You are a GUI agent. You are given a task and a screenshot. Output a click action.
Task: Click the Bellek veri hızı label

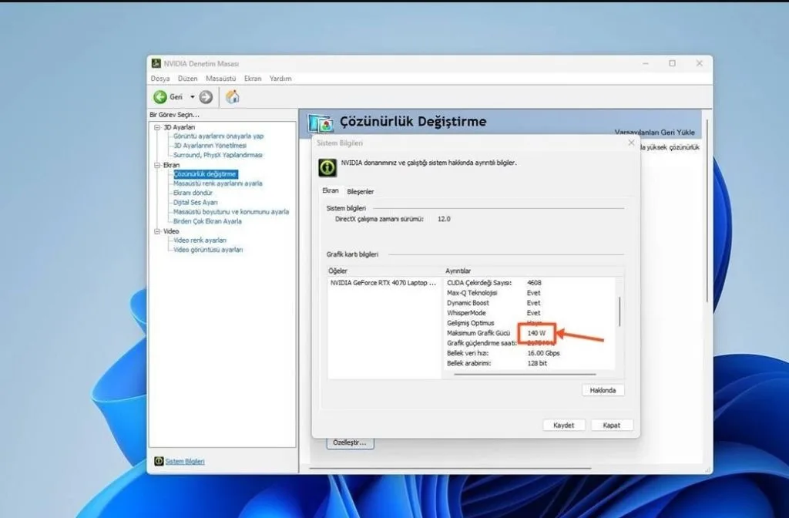[468, 353]
